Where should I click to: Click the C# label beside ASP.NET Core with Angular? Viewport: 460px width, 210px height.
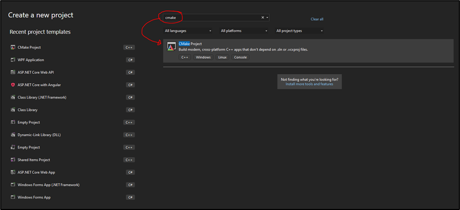pyautogui.click(x=130, y=85)
